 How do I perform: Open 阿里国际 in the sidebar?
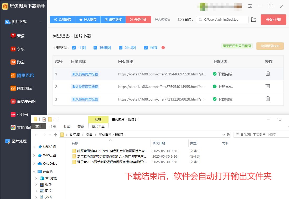coord(21,89)
